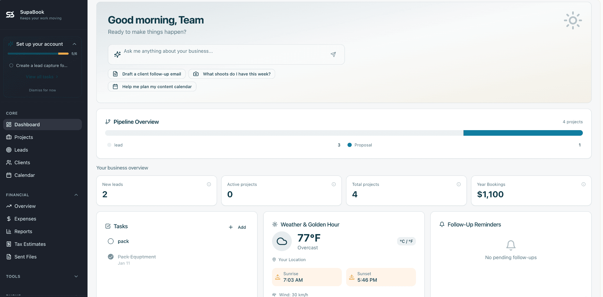603x297 pixels.
Task: Click the bell icon beside Follow-Up Reminders
Action: tap(442, 224)
